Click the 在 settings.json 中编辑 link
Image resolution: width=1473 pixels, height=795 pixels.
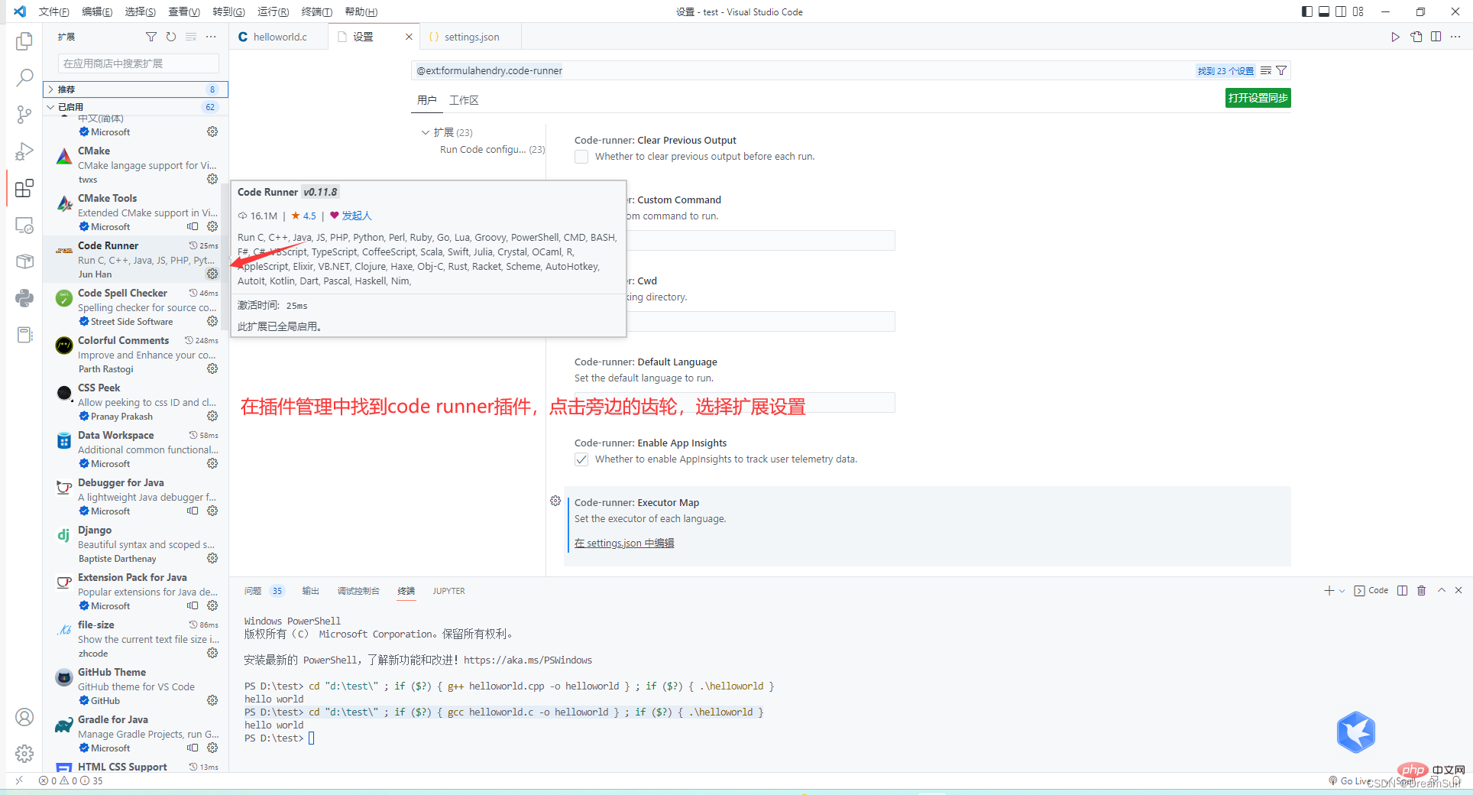pos(624,544)
